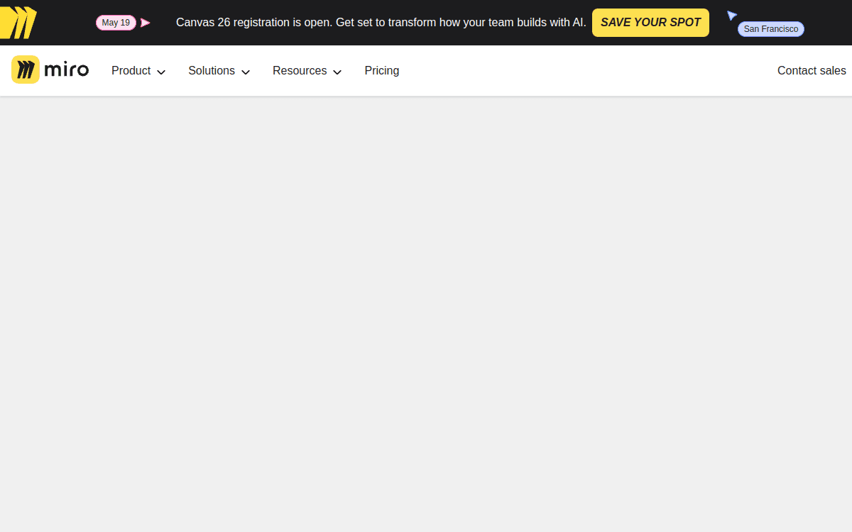This screenshot has height=532, width=852.
Task: Expand the Product dropdown chevron
Action: tap(161, 72)
